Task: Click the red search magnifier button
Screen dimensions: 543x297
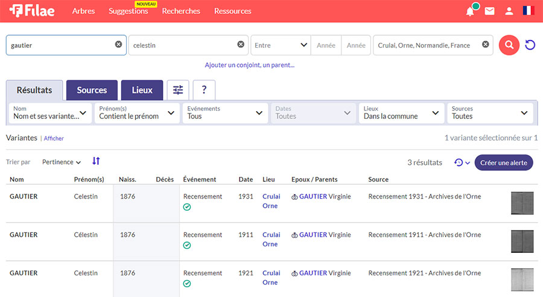Action: [x=509, y=45]
